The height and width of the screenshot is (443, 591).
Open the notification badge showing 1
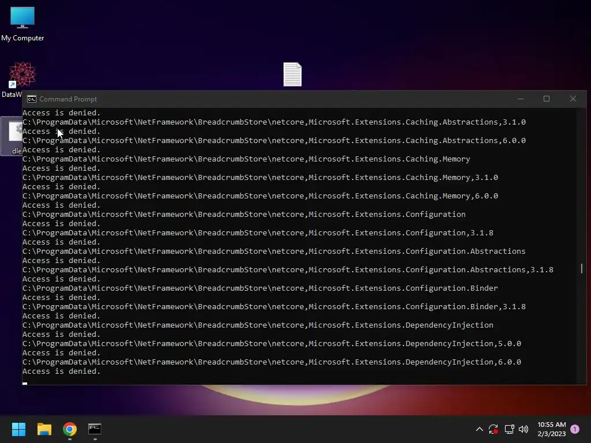pos(575,429)
